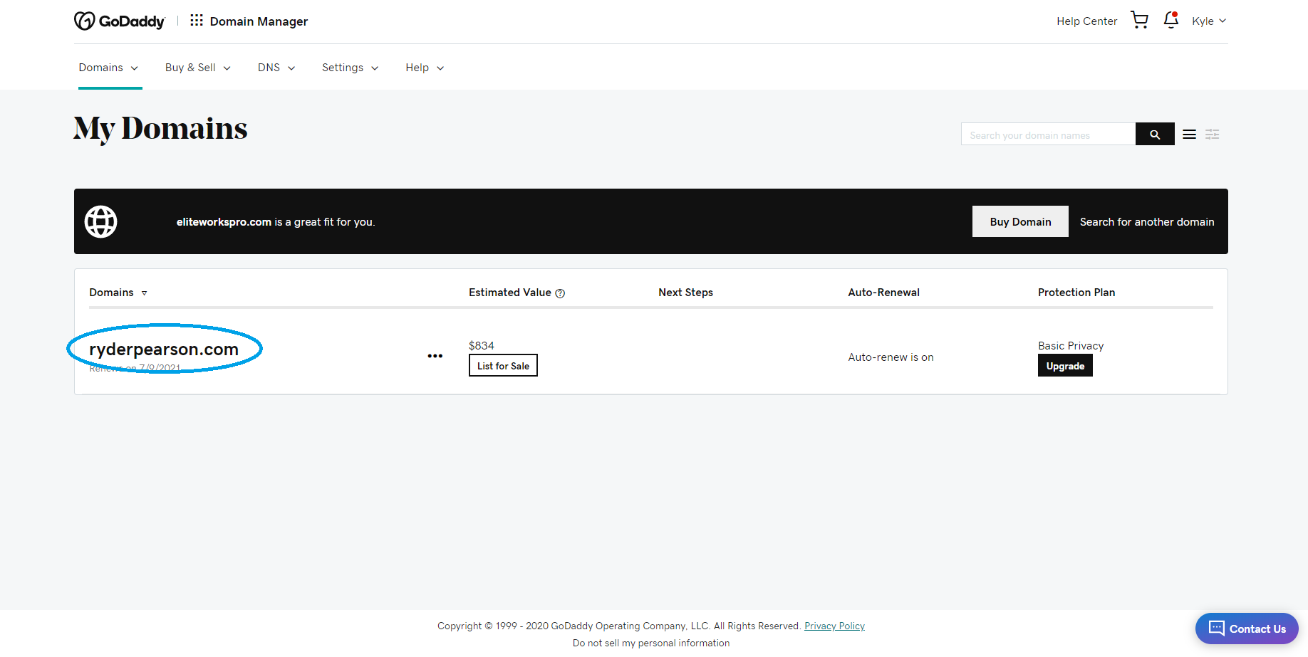Open the three-dot menu for ryderpearson.com
The width and height of the screenshot is (1308, 657).
435,356
